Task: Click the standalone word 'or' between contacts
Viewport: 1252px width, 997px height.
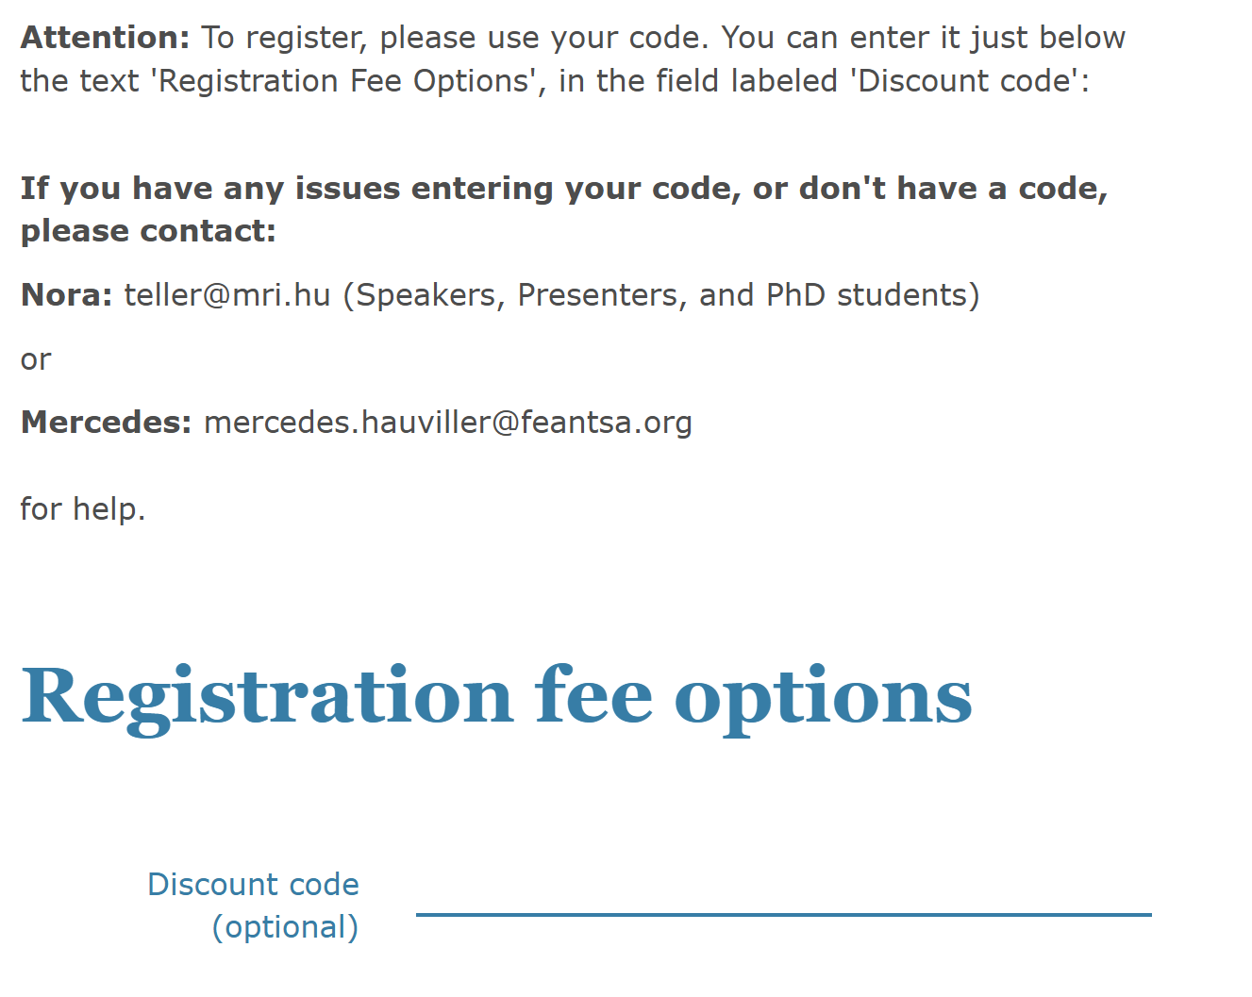Action: [x=36, y=360]
